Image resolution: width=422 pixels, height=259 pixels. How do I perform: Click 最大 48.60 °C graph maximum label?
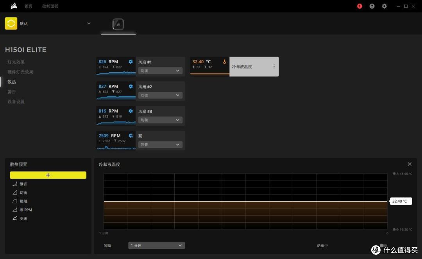coord(402,174)
